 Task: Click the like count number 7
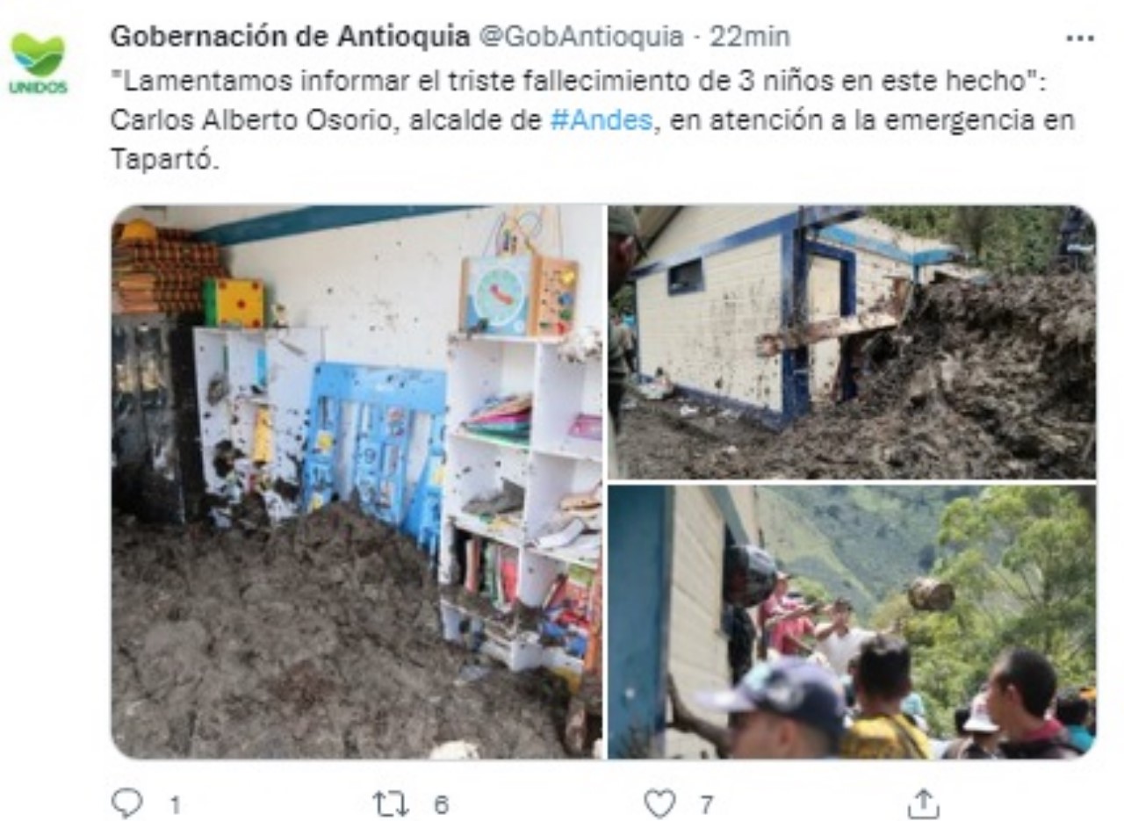706,803
